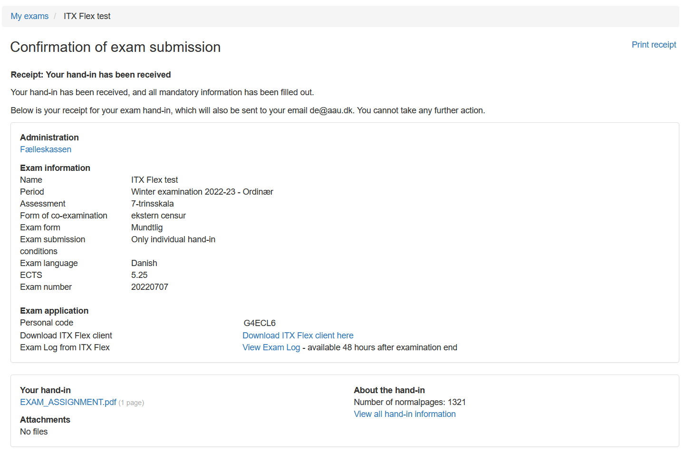Click the de@aau.dk email address
This screenshot has height=465, width=695.
331,110
